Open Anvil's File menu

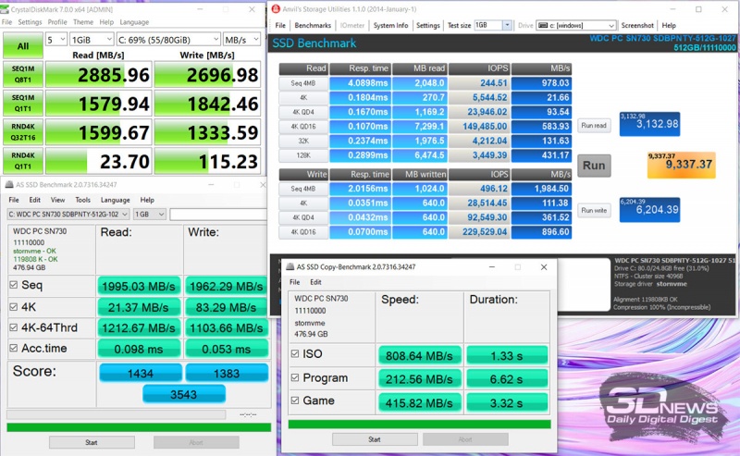280,26
